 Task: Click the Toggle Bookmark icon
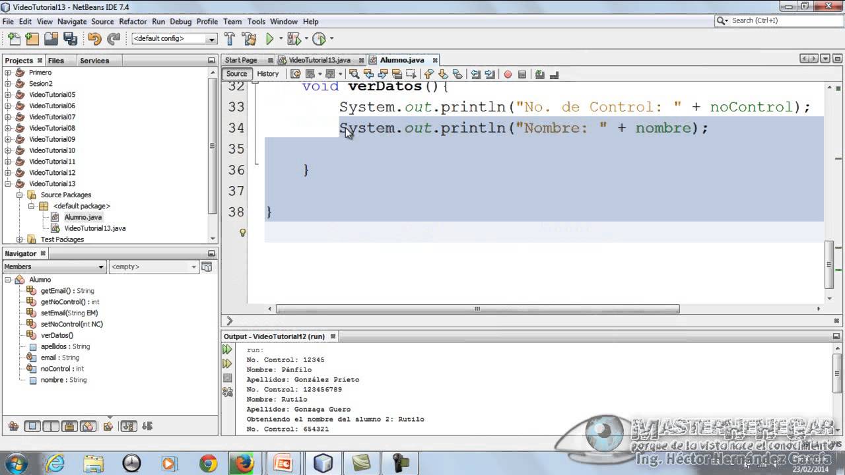click(x=457, y=74)
